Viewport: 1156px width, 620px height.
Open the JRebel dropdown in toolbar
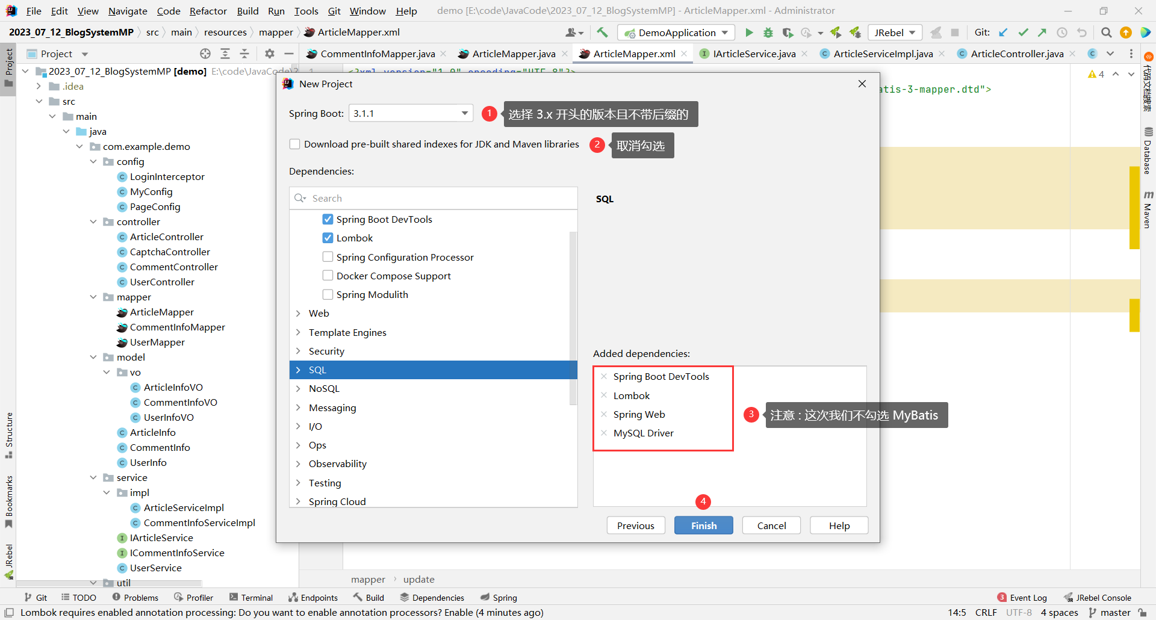(895, 33)
